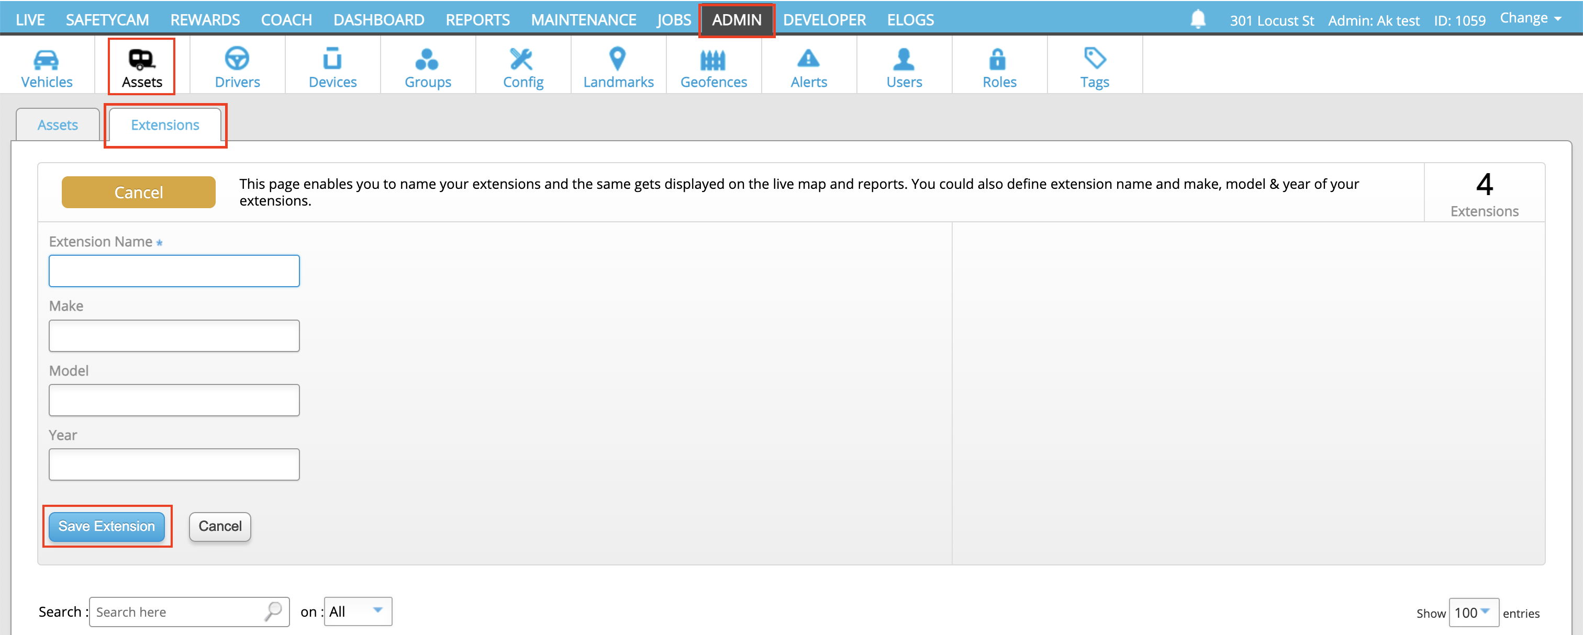Click the Drivers steering wheel icon
This screenshot has width=1583, height=635.
pyautogui.click(x=237, y=60)
